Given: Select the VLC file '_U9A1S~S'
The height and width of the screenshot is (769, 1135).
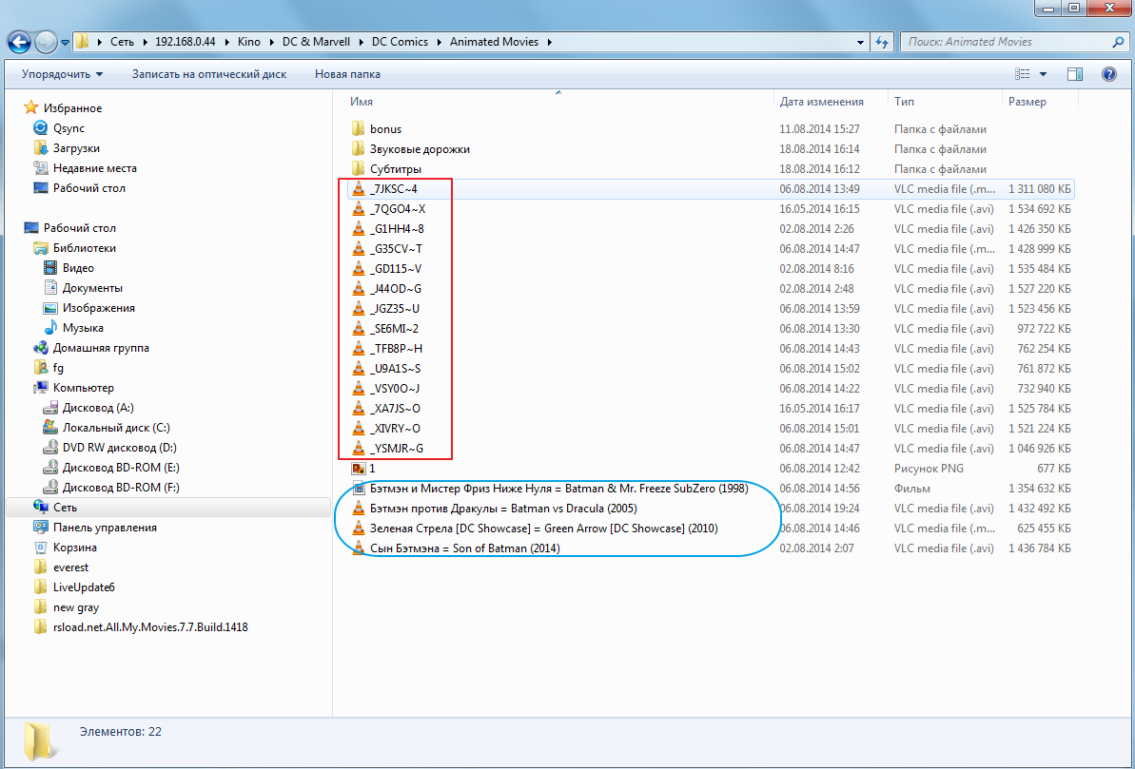Looking at the screenshot, I should (386, 369).
